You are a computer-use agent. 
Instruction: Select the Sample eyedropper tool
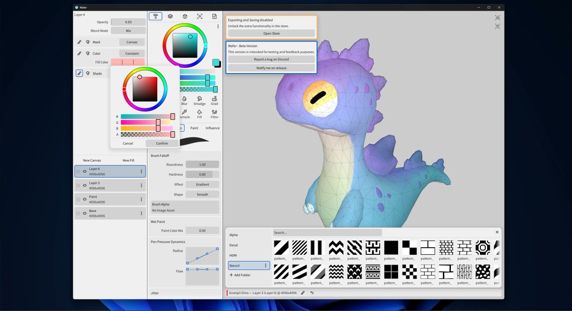[184, 114]
